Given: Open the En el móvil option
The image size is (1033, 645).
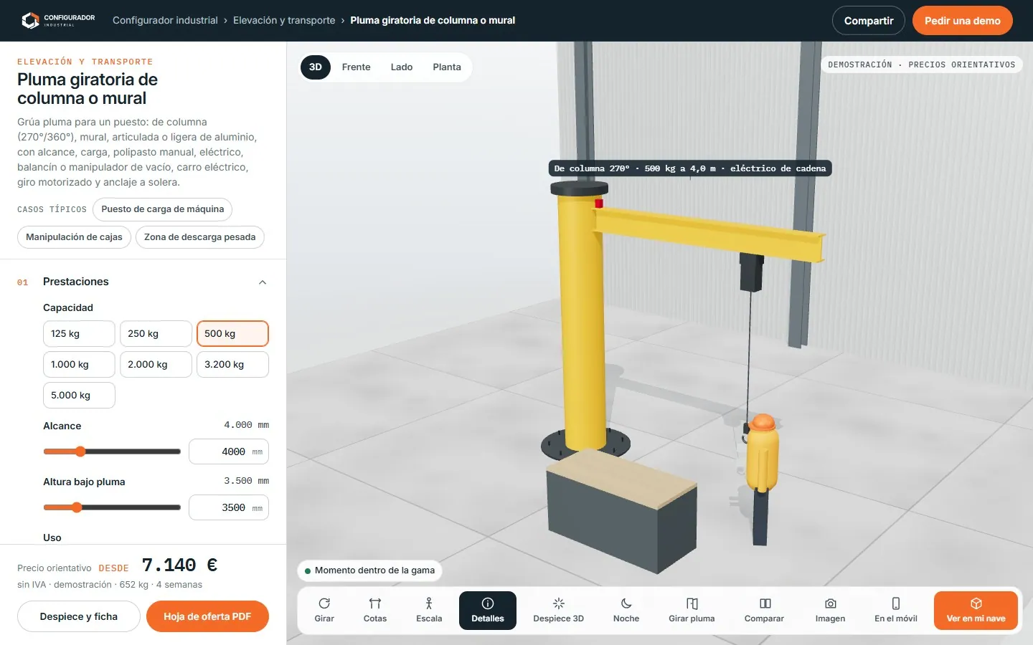Looking at the screenshot, I should 896,611.
